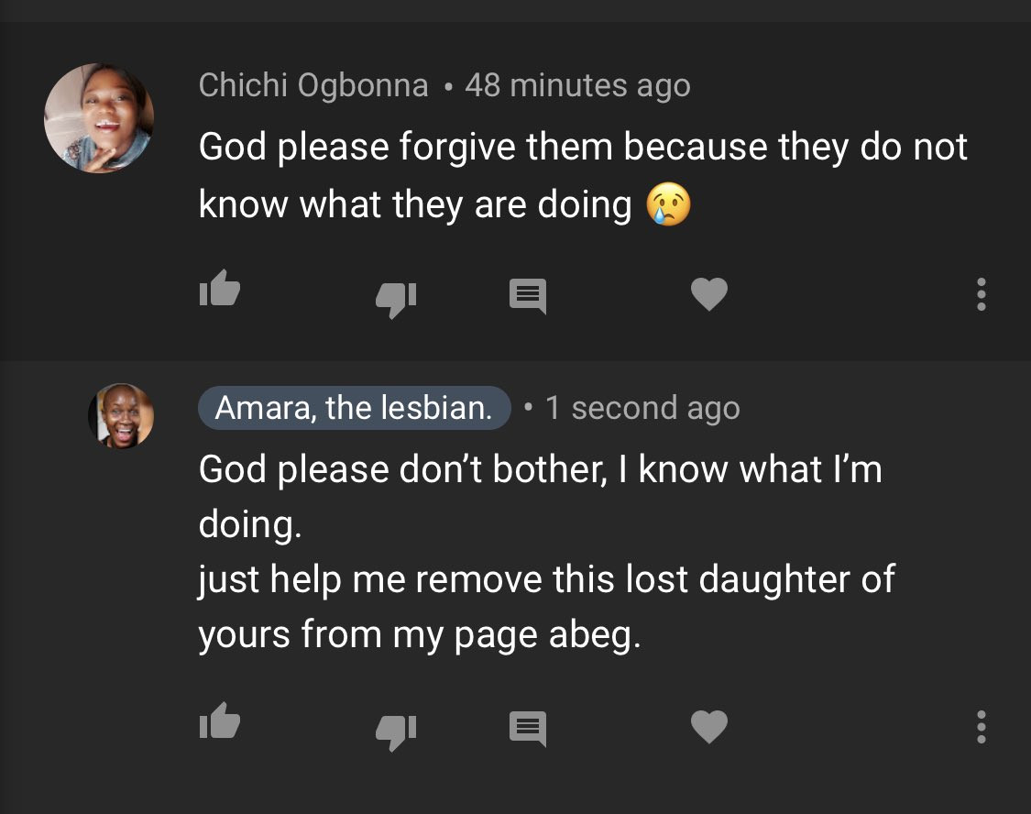
Task: Reply to Chichi Ogbonna's comment
Action: click(x=528, y=295)
